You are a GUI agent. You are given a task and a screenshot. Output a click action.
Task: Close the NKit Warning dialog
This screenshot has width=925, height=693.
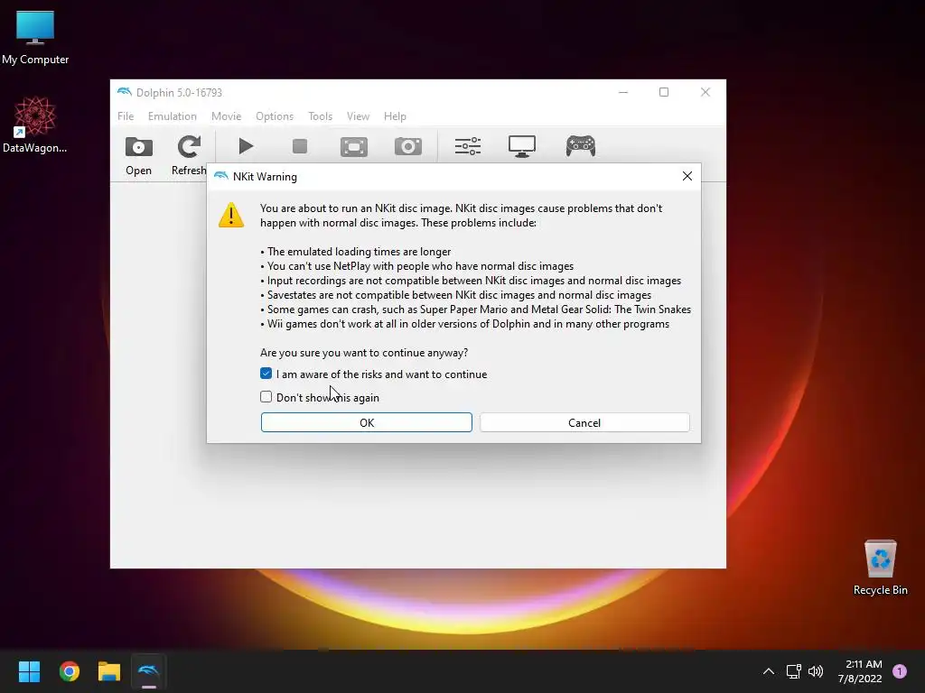tap(687, 176)
